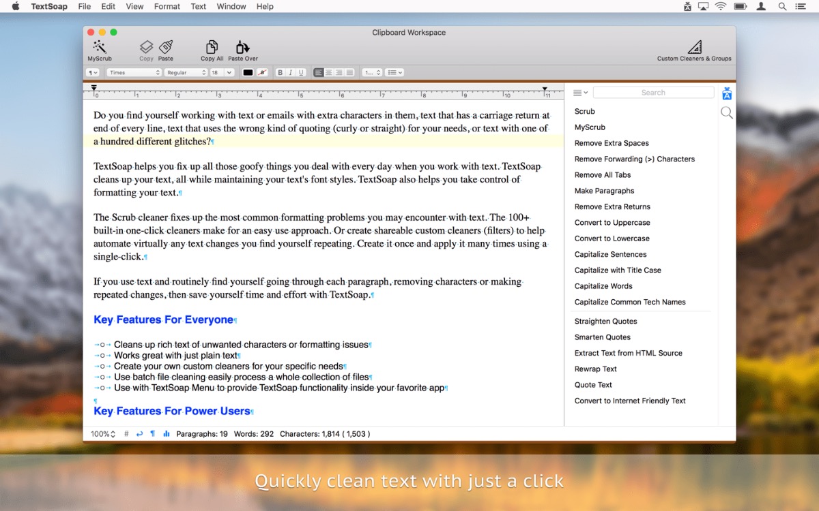Click the black text color swatch

[x=248, y=72]
